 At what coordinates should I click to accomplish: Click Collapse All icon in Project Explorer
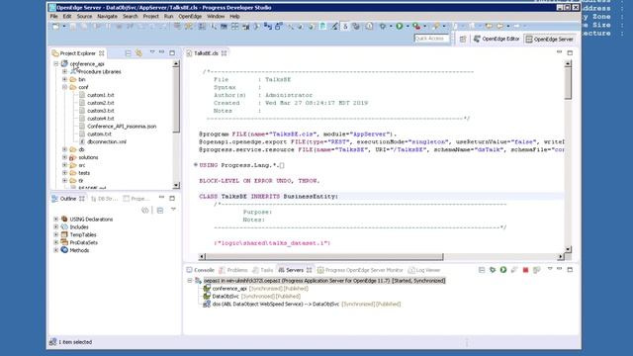(x=128, y=53)
